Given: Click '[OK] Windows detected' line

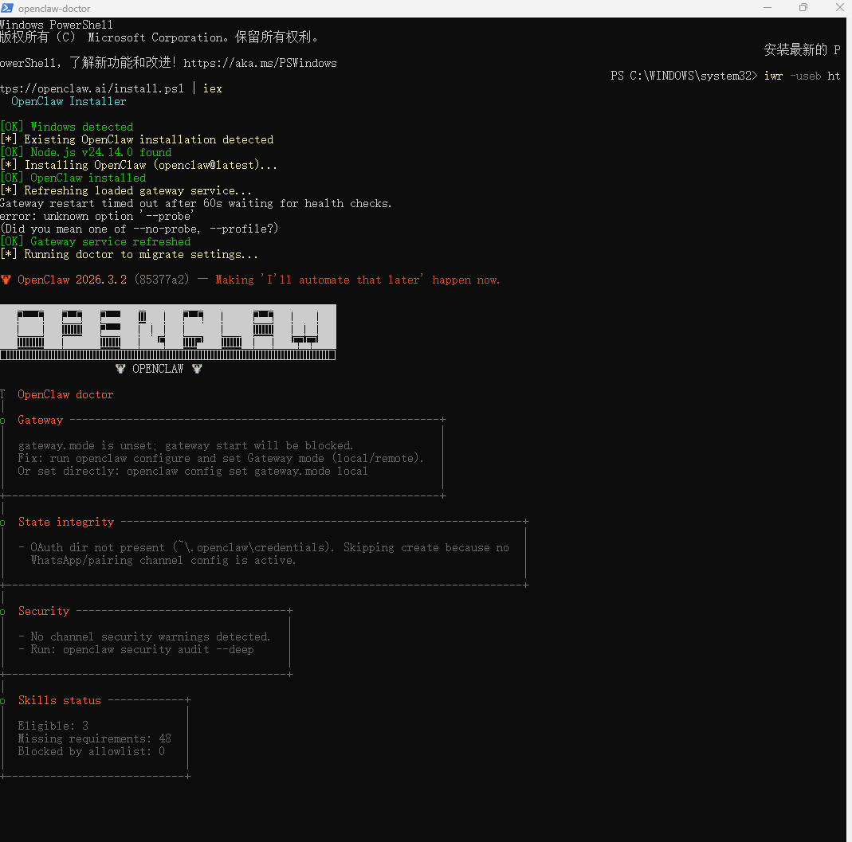Looking at the screenshot, I should tap(66, 127).
